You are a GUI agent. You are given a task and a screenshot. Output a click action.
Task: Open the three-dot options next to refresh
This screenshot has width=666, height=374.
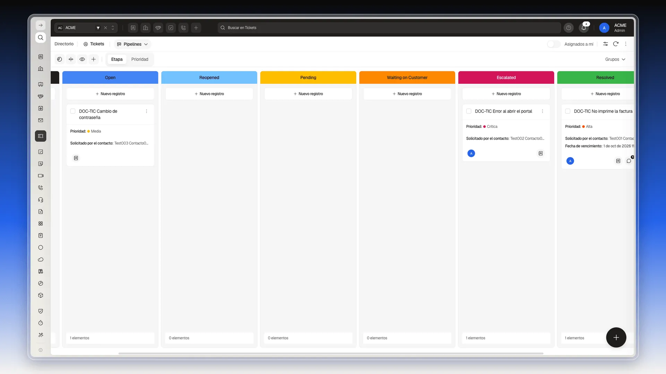tap(626, 44)
